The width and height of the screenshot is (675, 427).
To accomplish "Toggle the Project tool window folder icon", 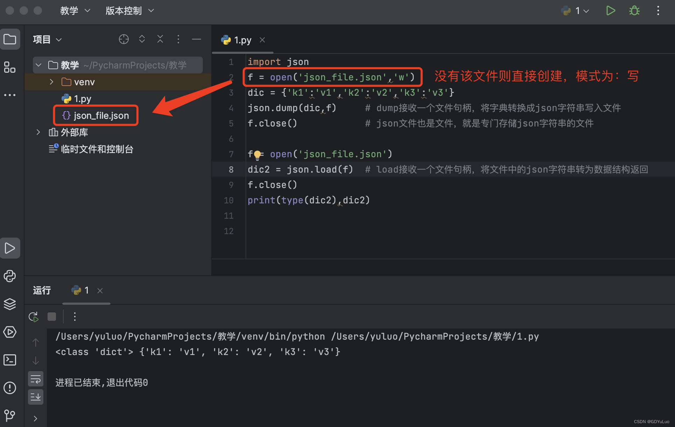I will pyautogui.click(x=10, y=39).
